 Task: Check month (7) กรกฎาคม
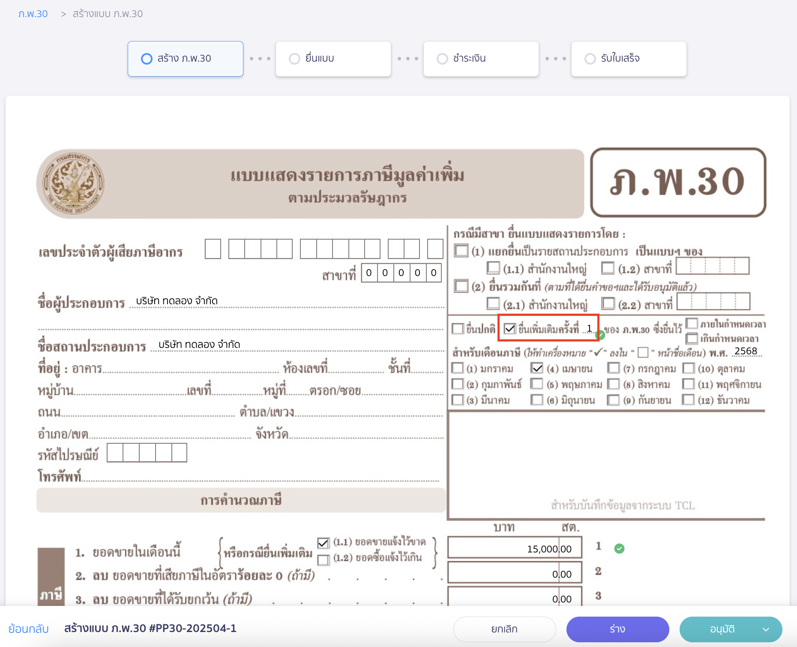[x=614, y=368]
